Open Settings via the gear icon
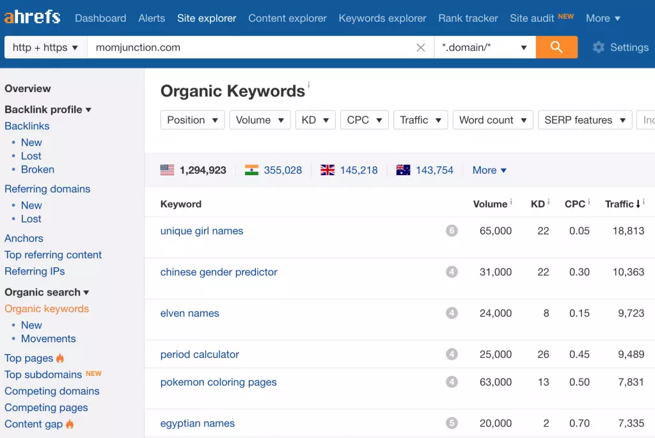 598,47
